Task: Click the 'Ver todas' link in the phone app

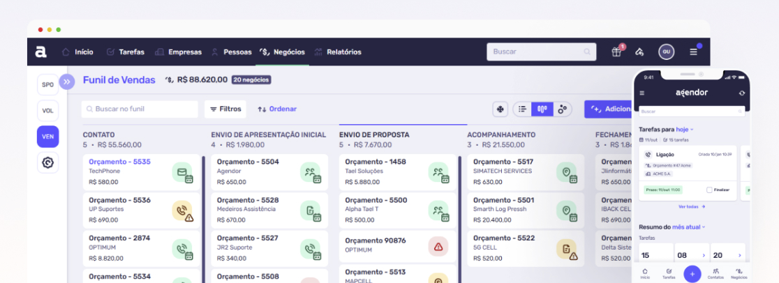Action: 692,206
